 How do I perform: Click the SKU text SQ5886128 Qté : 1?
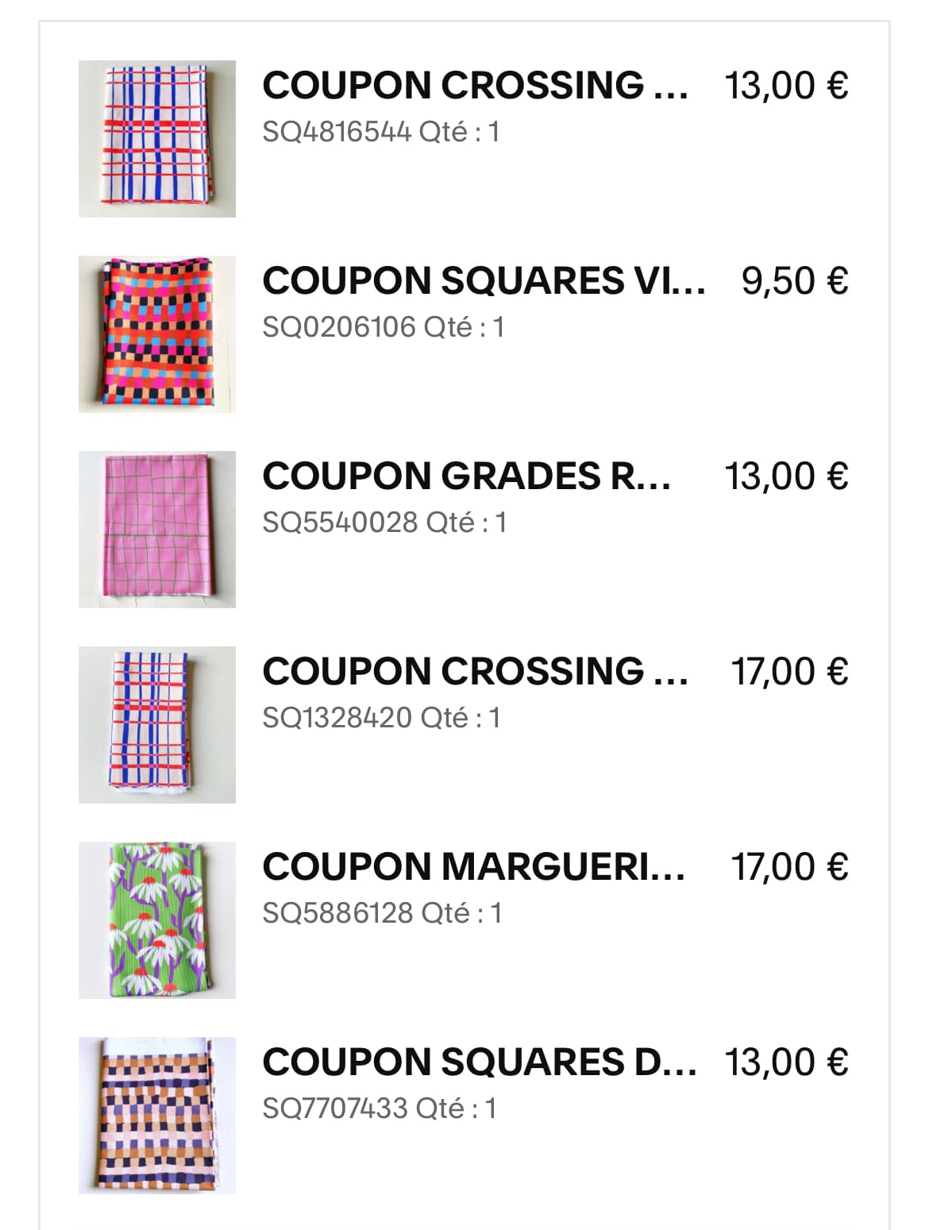click(382, 913)
